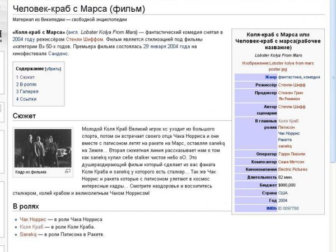Open 'Electric Pictures' company link
336x252 pixels.
(x=292, y=169)
